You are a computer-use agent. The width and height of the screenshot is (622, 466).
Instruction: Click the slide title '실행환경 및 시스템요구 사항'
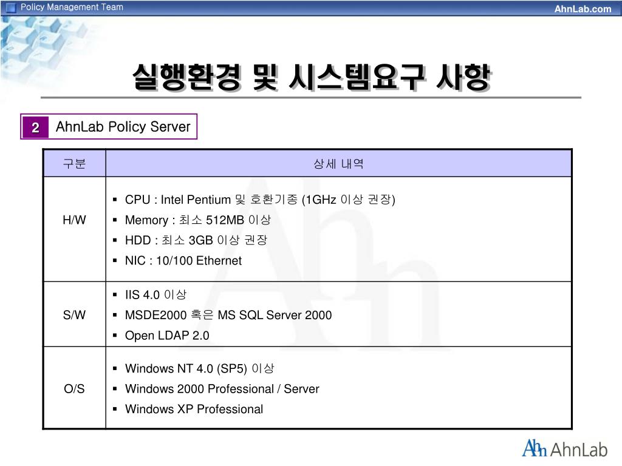(312, 76)
